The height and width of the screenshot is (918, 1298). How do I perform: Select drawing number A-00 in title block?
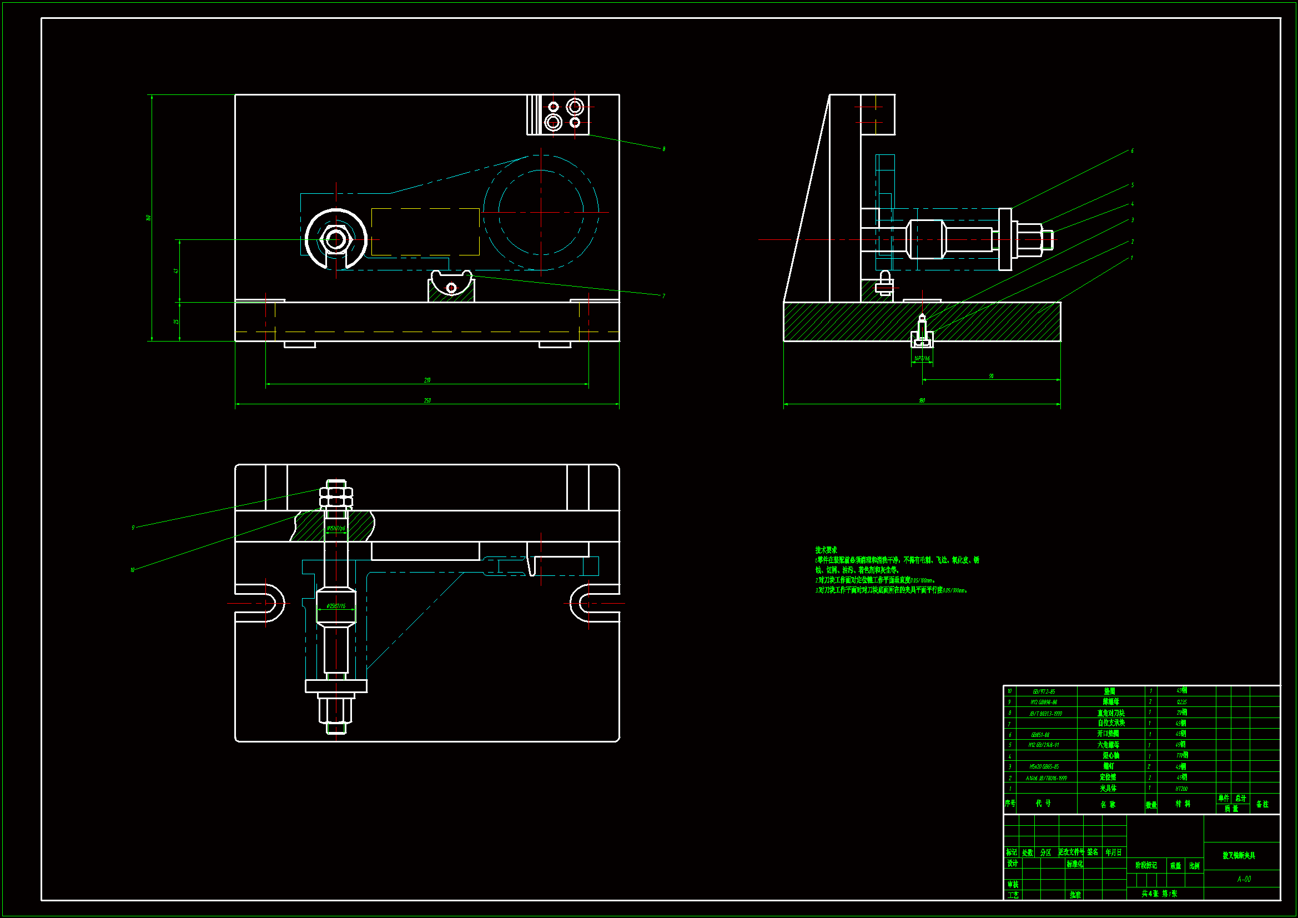pos(1244,879)
